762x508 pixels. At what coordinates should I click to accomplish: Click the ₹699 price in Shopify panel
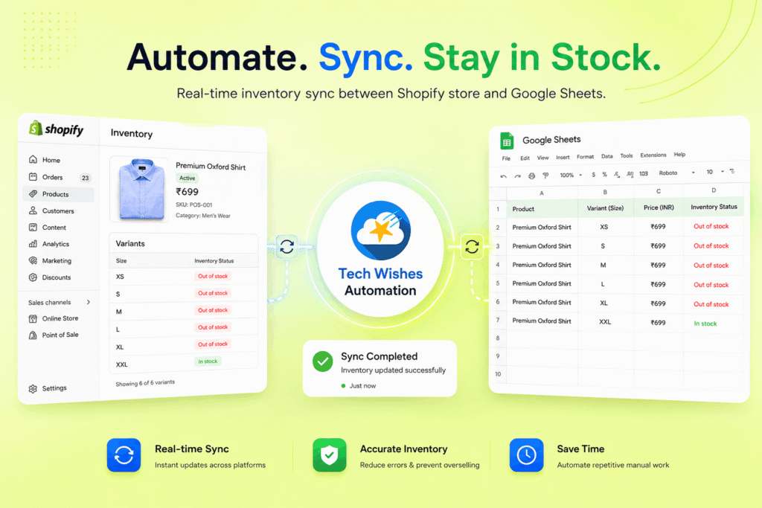[187, 192]
